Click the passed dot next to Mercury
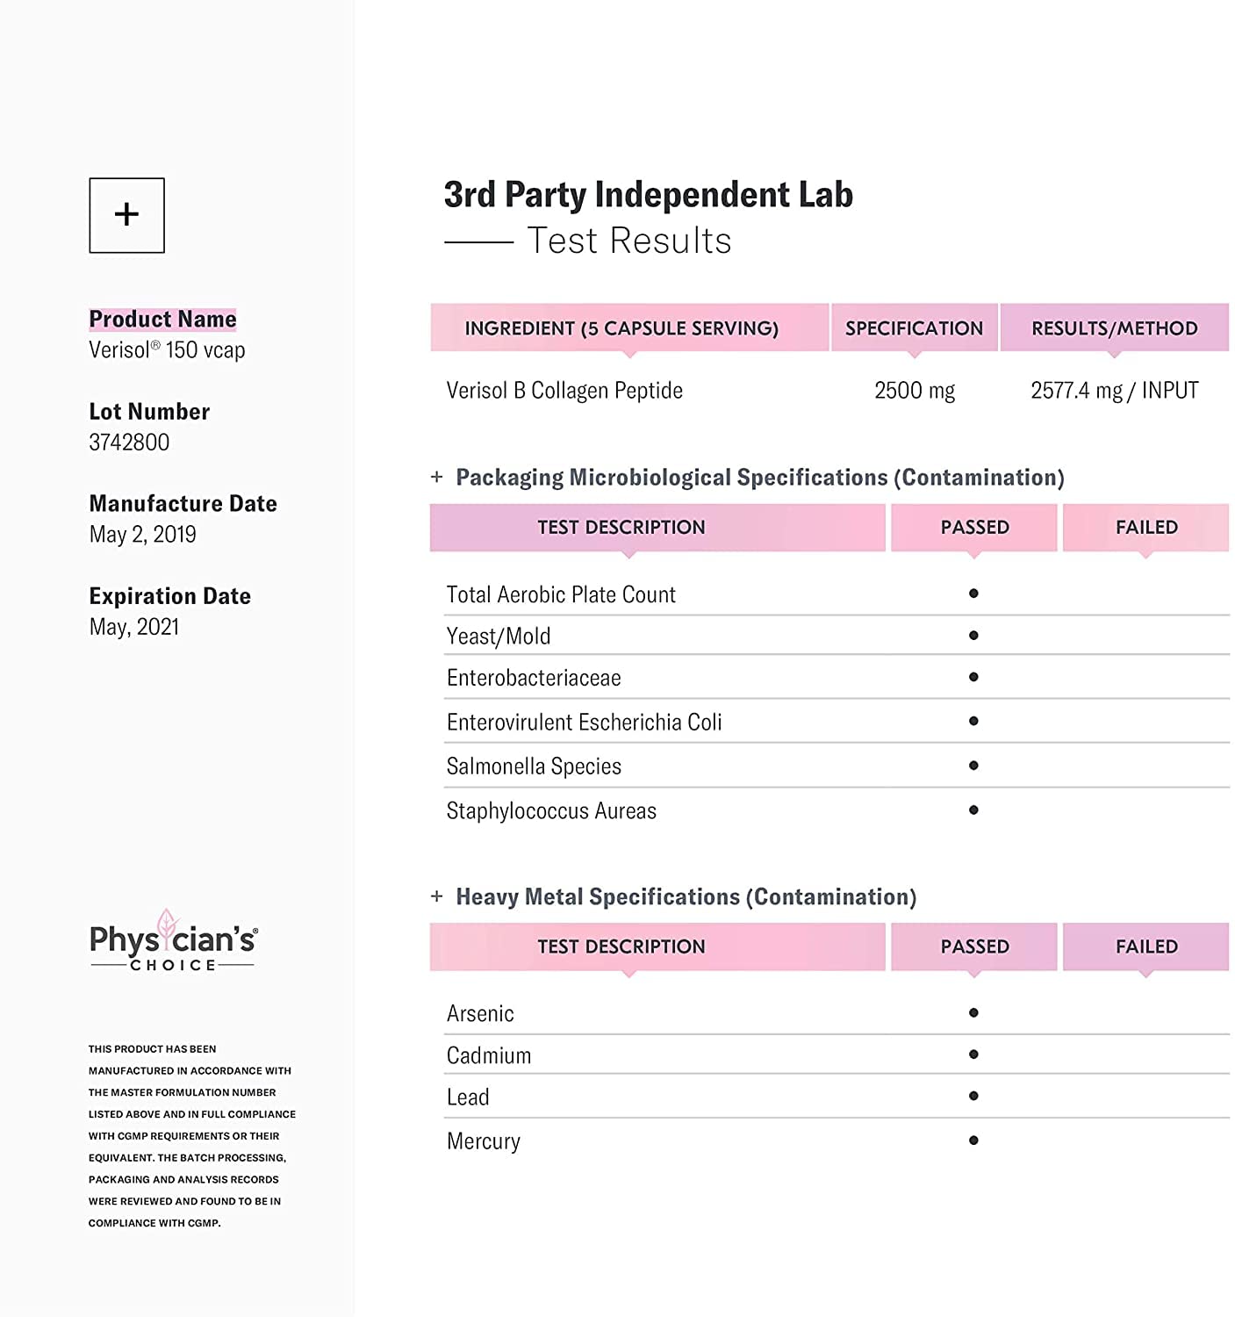The image size is (1235, 1317). pyautogui.click(x=973, y=1141)
